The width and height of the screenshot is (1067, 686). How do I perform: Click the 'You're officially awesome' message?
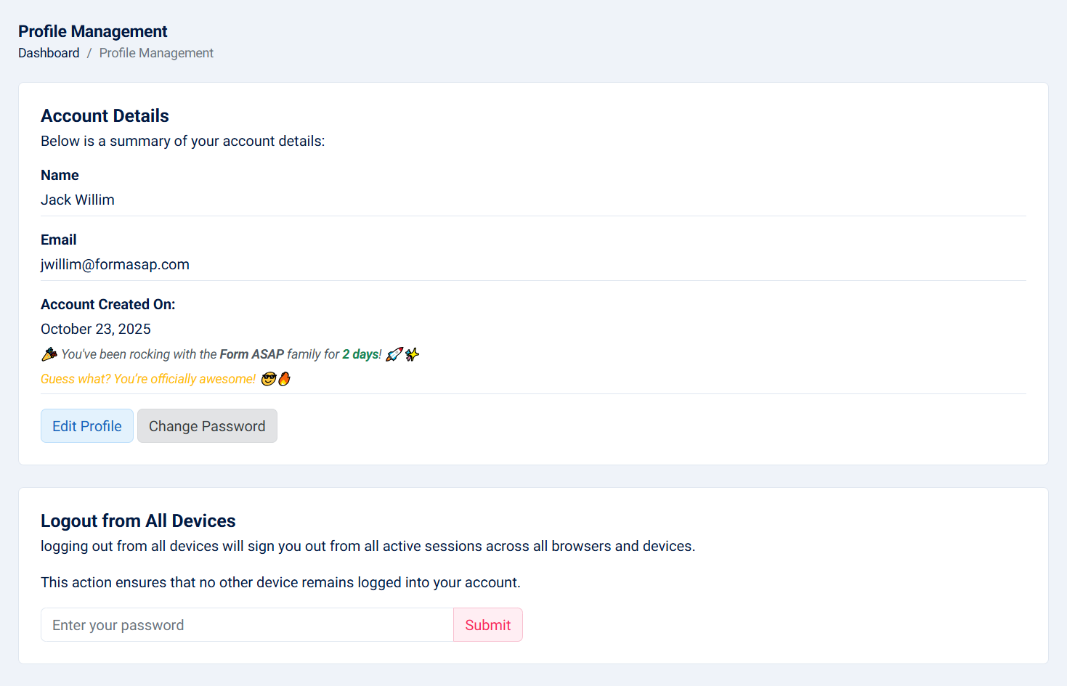pos(148,379)
